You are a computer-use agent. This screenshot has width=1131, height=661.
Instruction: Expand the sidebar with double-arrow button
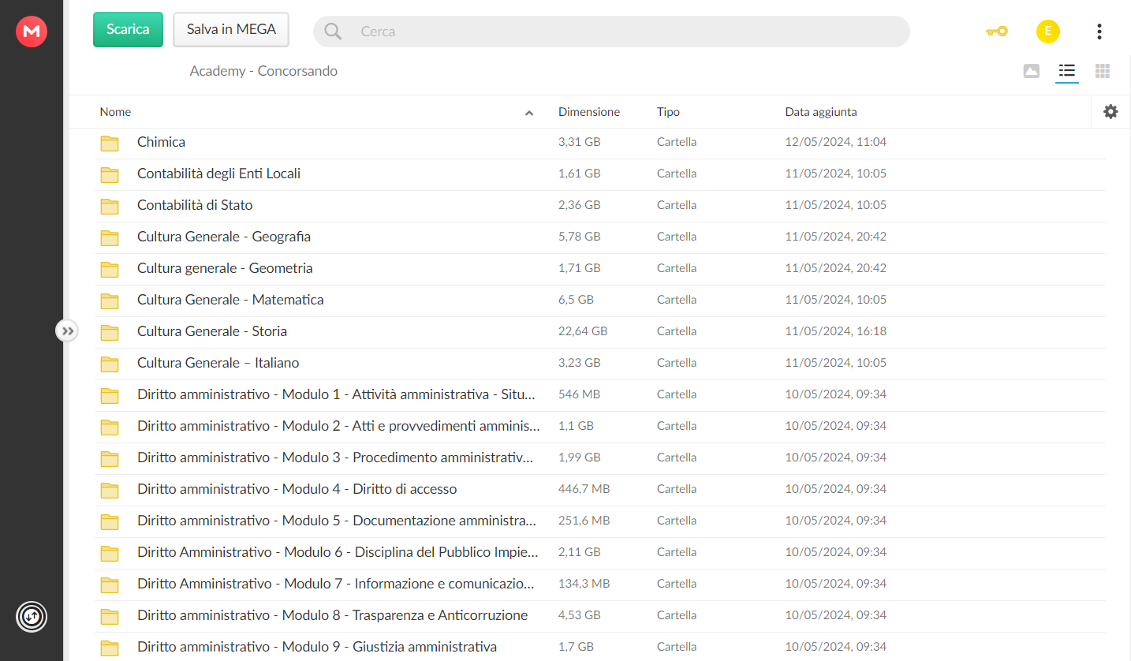point(67,331)
